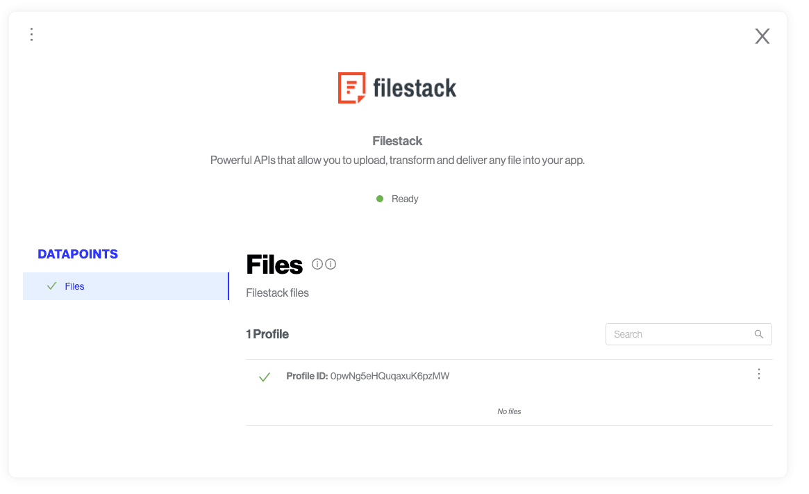Open the profile row's three-dot options menu
The image size is (809, 494).
758,374
